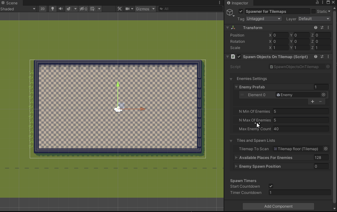This screenshot has width=337, height=212.
Task: Open Transform component help icon
Action: pos(316,27)
